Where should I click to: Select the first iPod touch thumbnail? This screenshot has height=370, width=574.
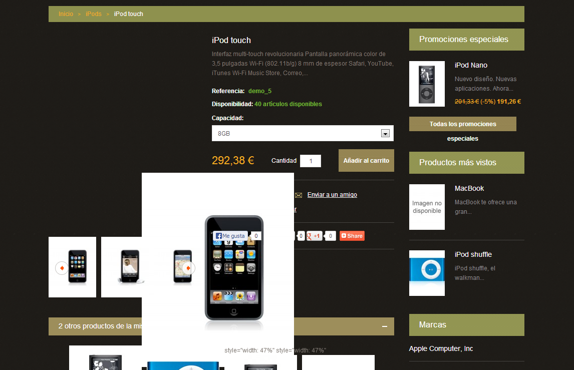pos(73,267)
